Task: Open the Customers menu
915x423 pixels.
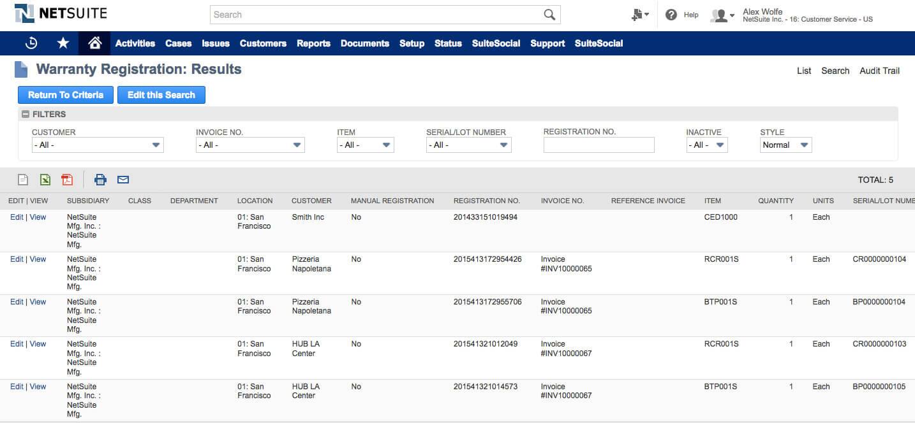Action: (263, 43)
